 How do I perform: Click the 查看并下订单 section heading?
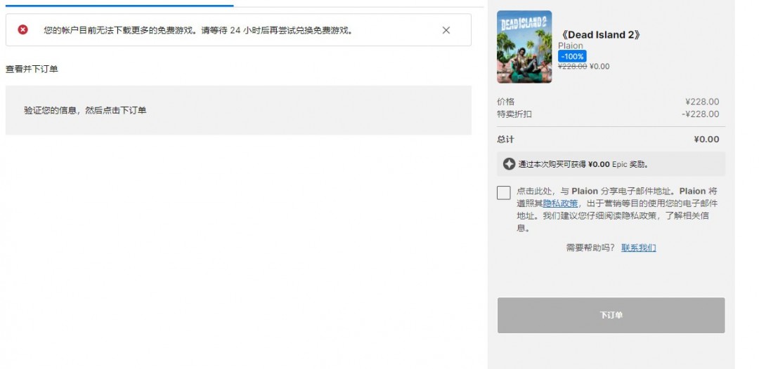click(32, 69)
